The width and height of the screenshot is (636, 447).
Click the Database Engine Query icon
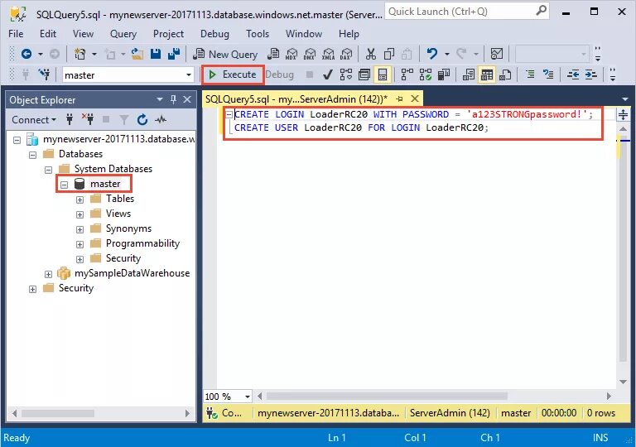[274, 54]
